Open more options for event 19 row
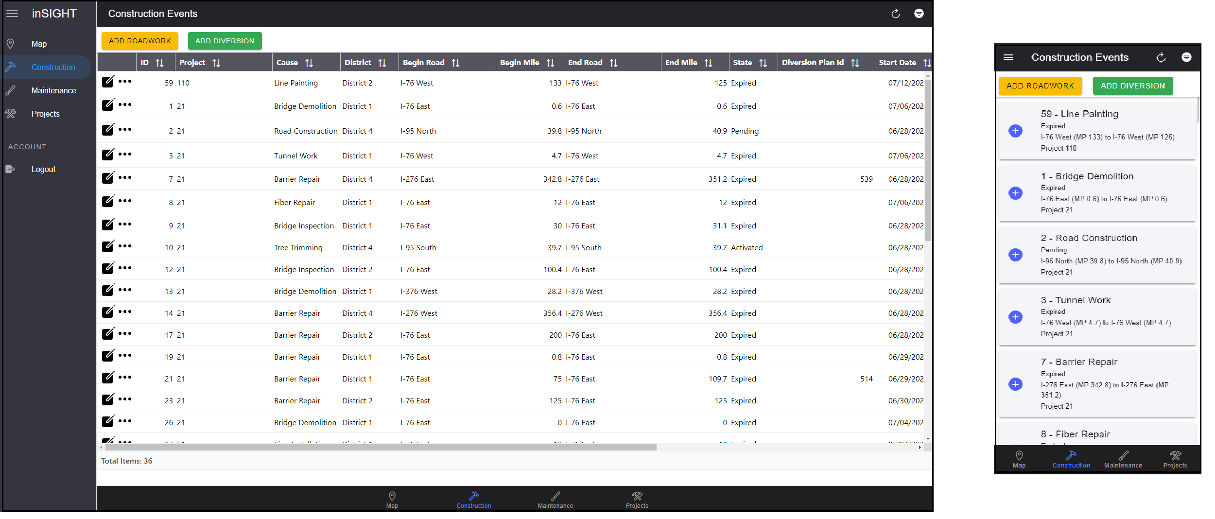 (125, 355)
